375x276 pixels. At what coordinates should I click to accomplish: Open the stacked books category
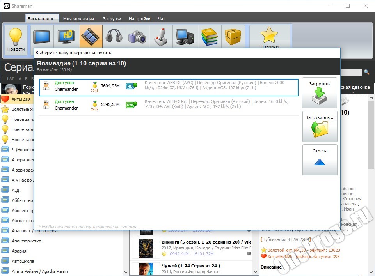pyautogui.click(x=210, y=36)
